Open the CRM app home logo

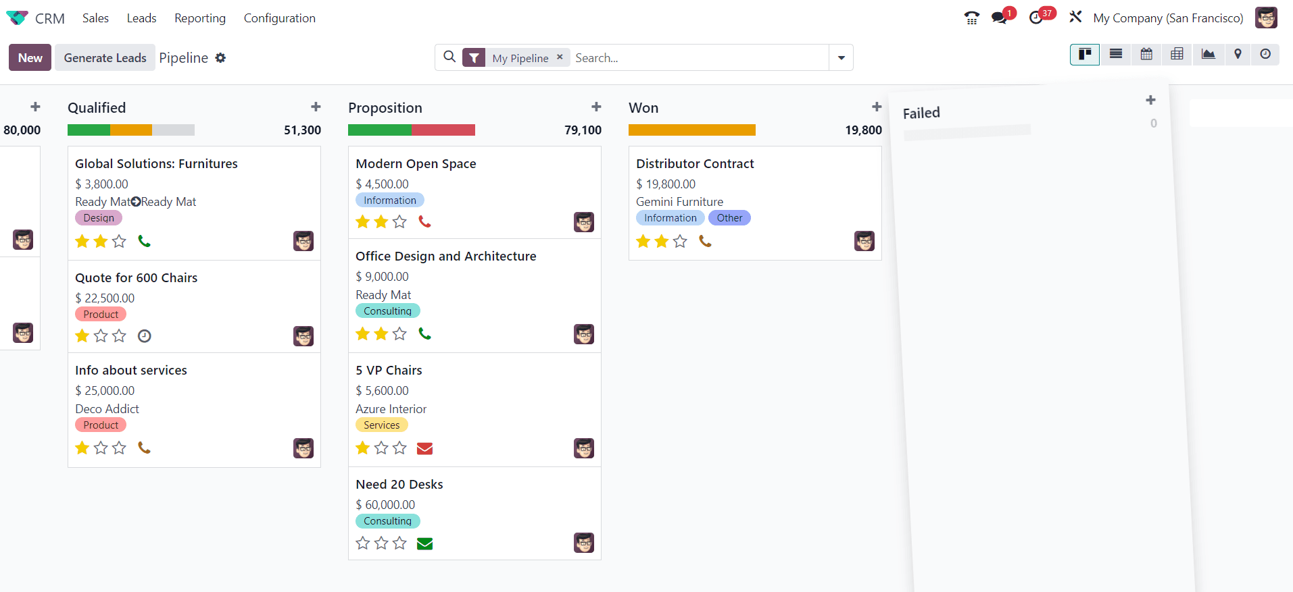(x=18, y=18)
